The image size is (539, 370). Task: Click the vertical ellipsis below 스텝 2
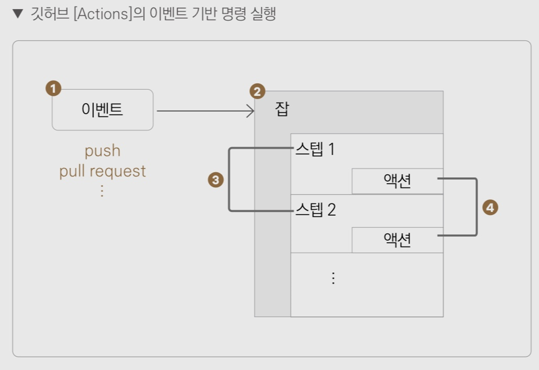(x=332, y=278)
